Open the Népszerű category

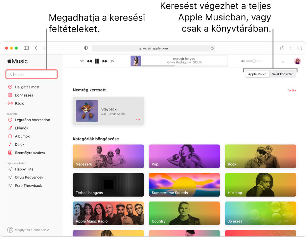tap(108, 156)
